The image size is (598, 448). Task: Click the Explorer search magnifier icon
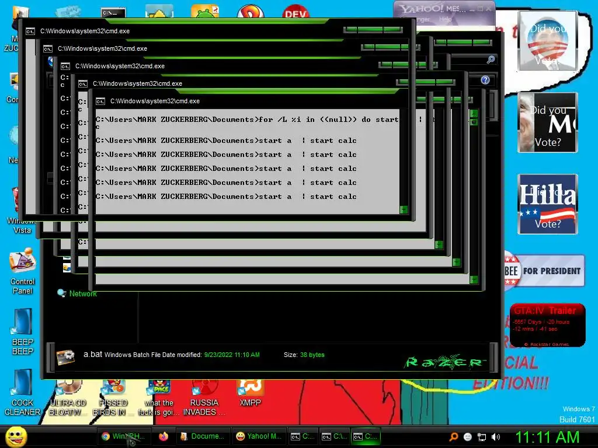tap(491, 60)
